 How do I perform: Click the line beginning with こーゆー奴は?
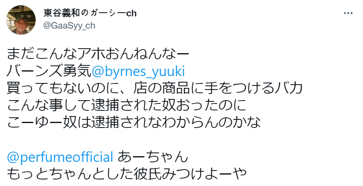click(x=134, y=123)
